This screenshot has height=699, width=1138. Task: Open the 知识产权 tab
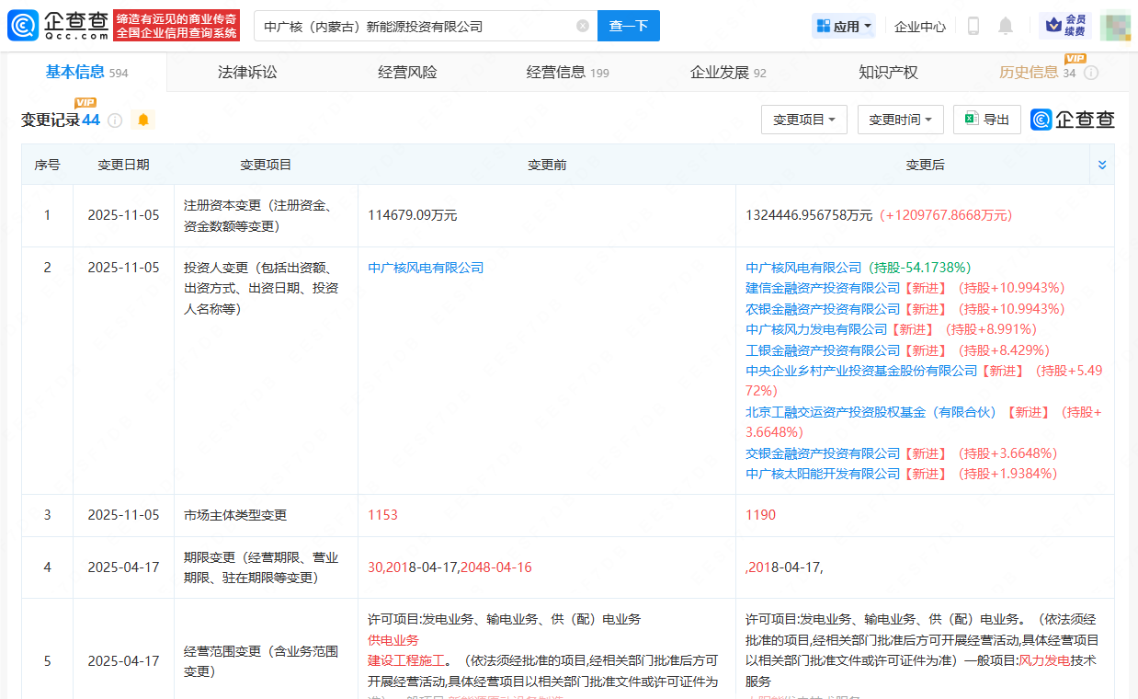pyautogui.click(x=888, y=73)
